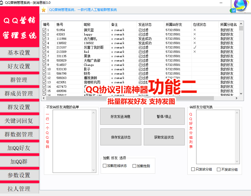Viewport: 251px width, 196px height.
Task: Toggle checkbox of row 3 古力娜扎
Action: 44,38
